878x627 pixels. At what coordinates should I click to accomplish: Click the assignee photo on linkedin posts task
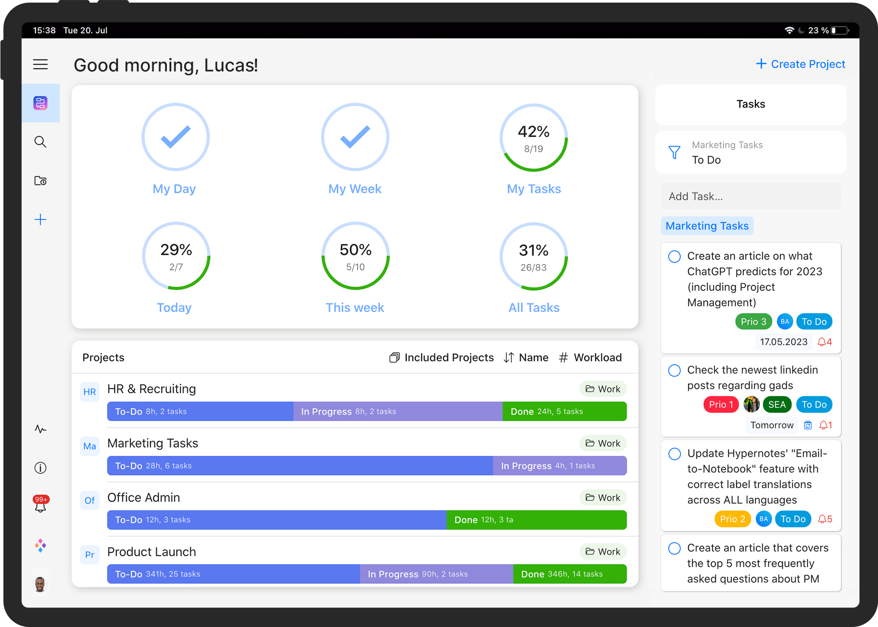pos(751,404)
